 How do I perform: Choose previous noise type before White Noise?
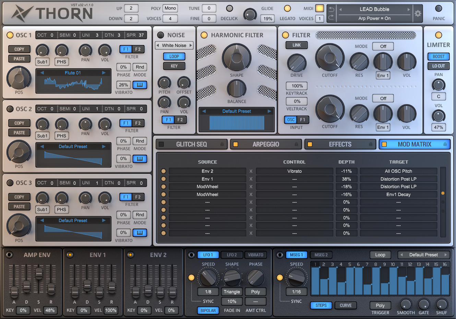158,45
